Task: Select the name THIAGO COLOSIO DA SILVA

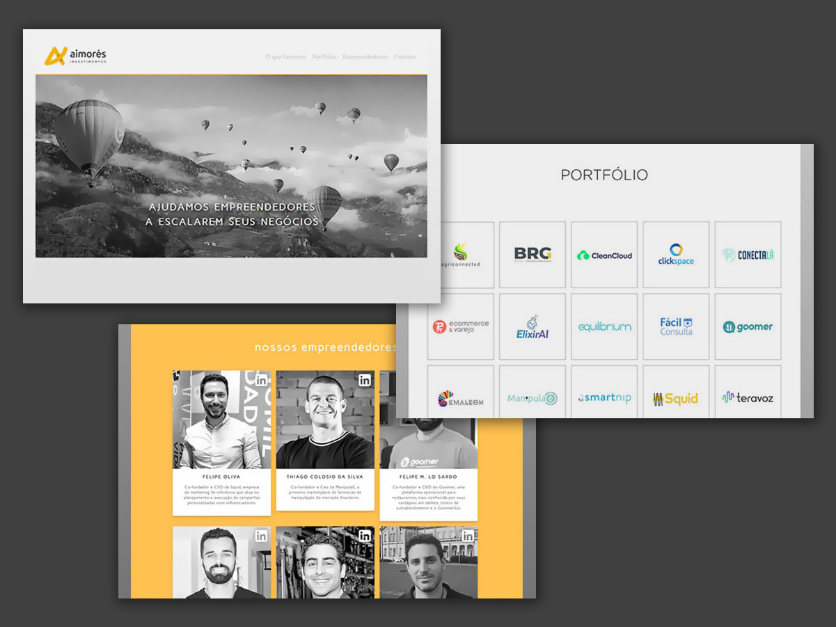Action: point(325,477)
